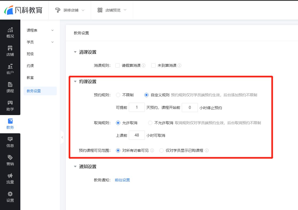Click the 前往设置 link
298x210 pixels.
[122, 180]
